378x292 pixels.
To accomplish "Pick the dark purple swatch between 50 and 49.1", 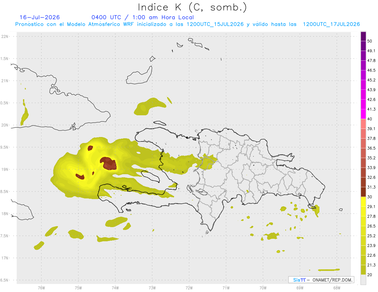I will pos(363,46).
